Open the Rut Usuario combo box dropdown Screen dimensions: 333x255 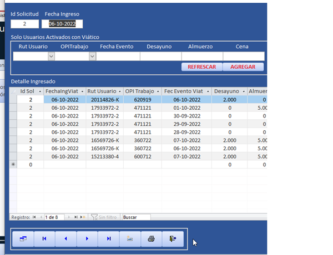pyautogui.click(x=51, y=56)
